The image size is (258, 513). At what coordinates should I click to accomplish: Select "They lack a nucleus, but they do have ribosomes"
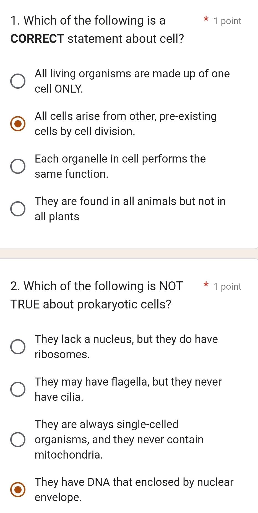click(x=18, y=346)
